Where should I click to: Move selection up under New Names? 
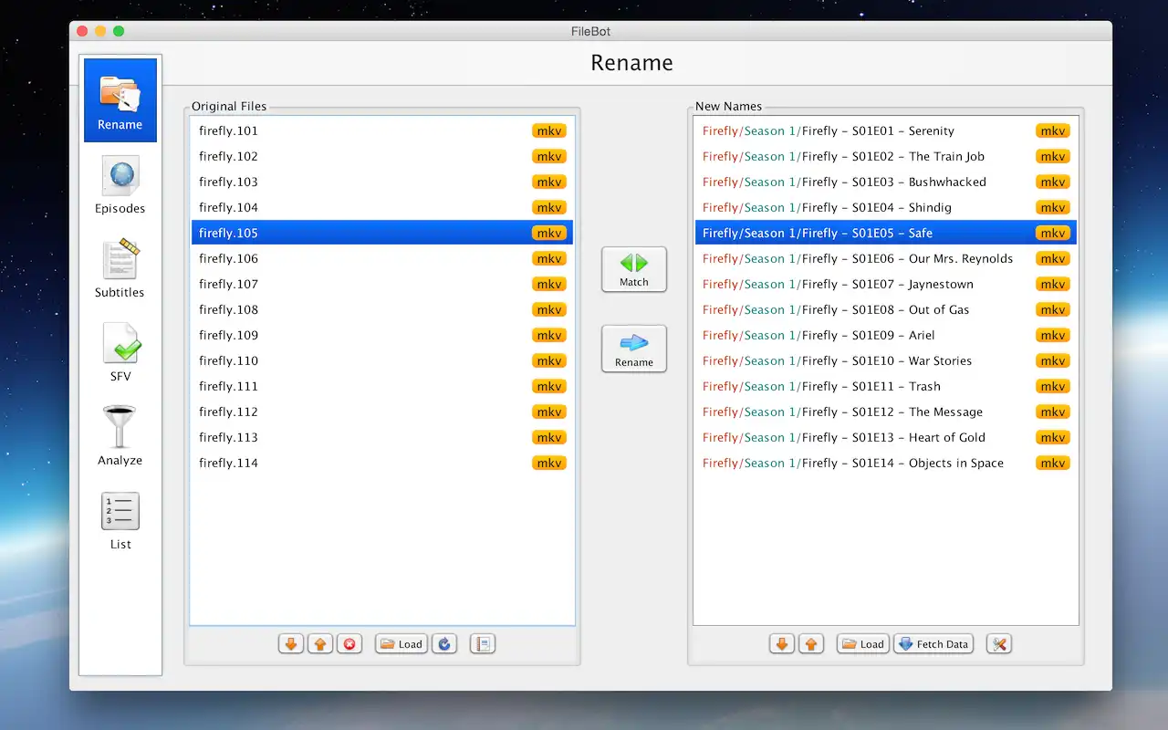pyautogui.click(x=811, y=644)
